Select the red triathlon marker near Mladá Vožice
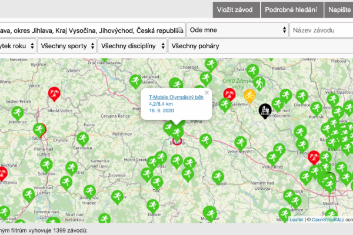The image size is (353, 235). [x=54, y=93]
